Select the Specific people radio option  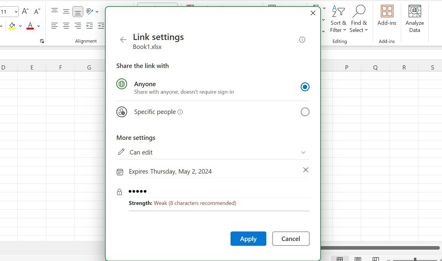pos(305,112)
